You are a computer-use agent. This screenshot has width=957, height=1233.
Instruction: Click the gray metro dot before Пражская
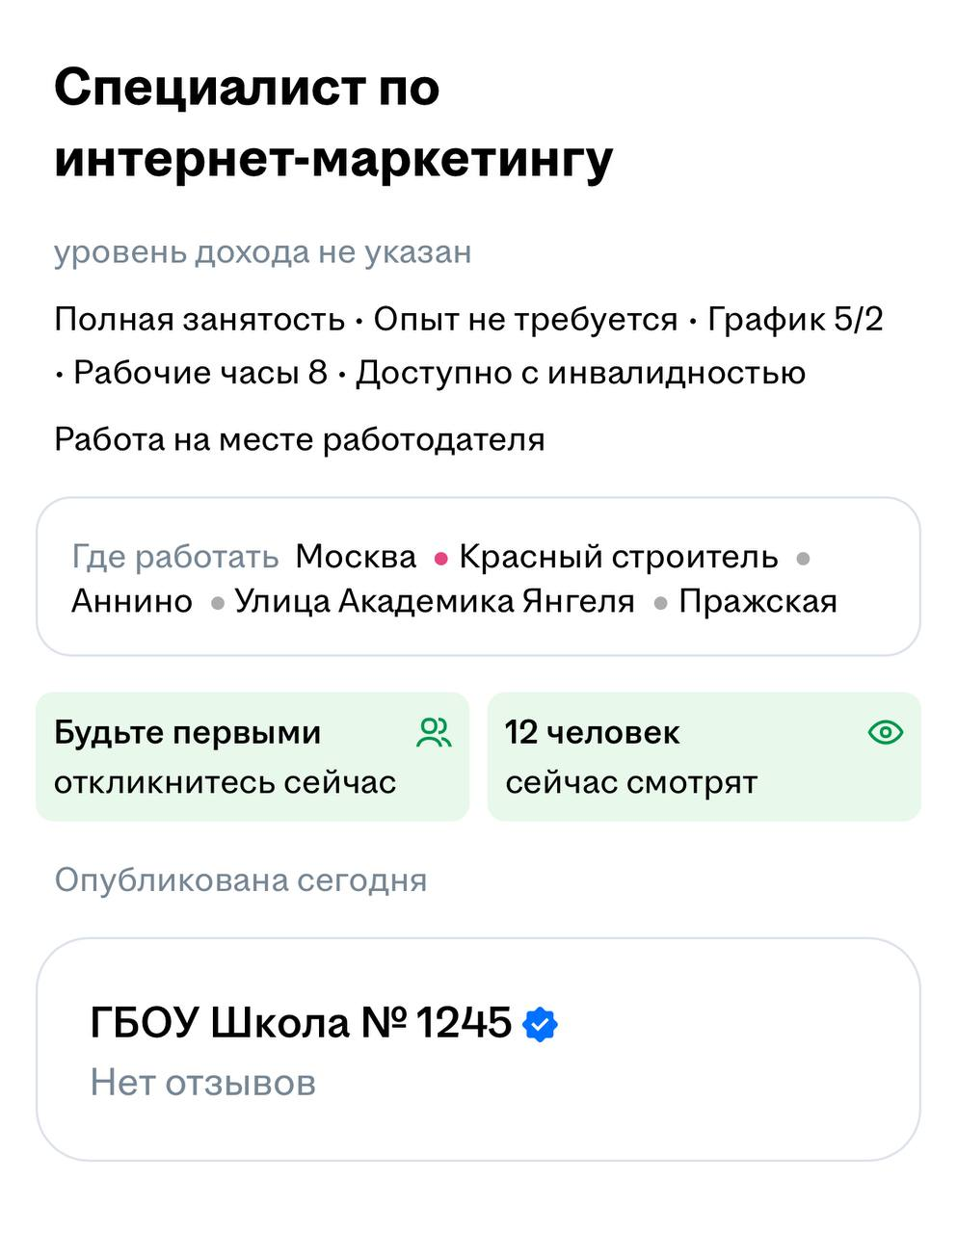661,603
